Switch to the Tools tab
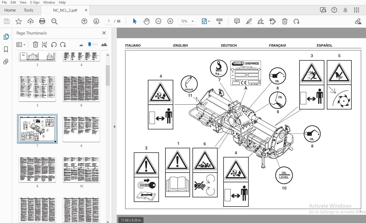Image resolution: width=366 pixels, height=223 pixels. click(28, 10)
